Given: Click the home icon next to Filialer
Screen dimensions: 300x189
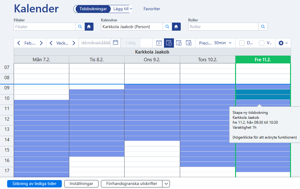Looking at the screenshot, I should (89, 27).
